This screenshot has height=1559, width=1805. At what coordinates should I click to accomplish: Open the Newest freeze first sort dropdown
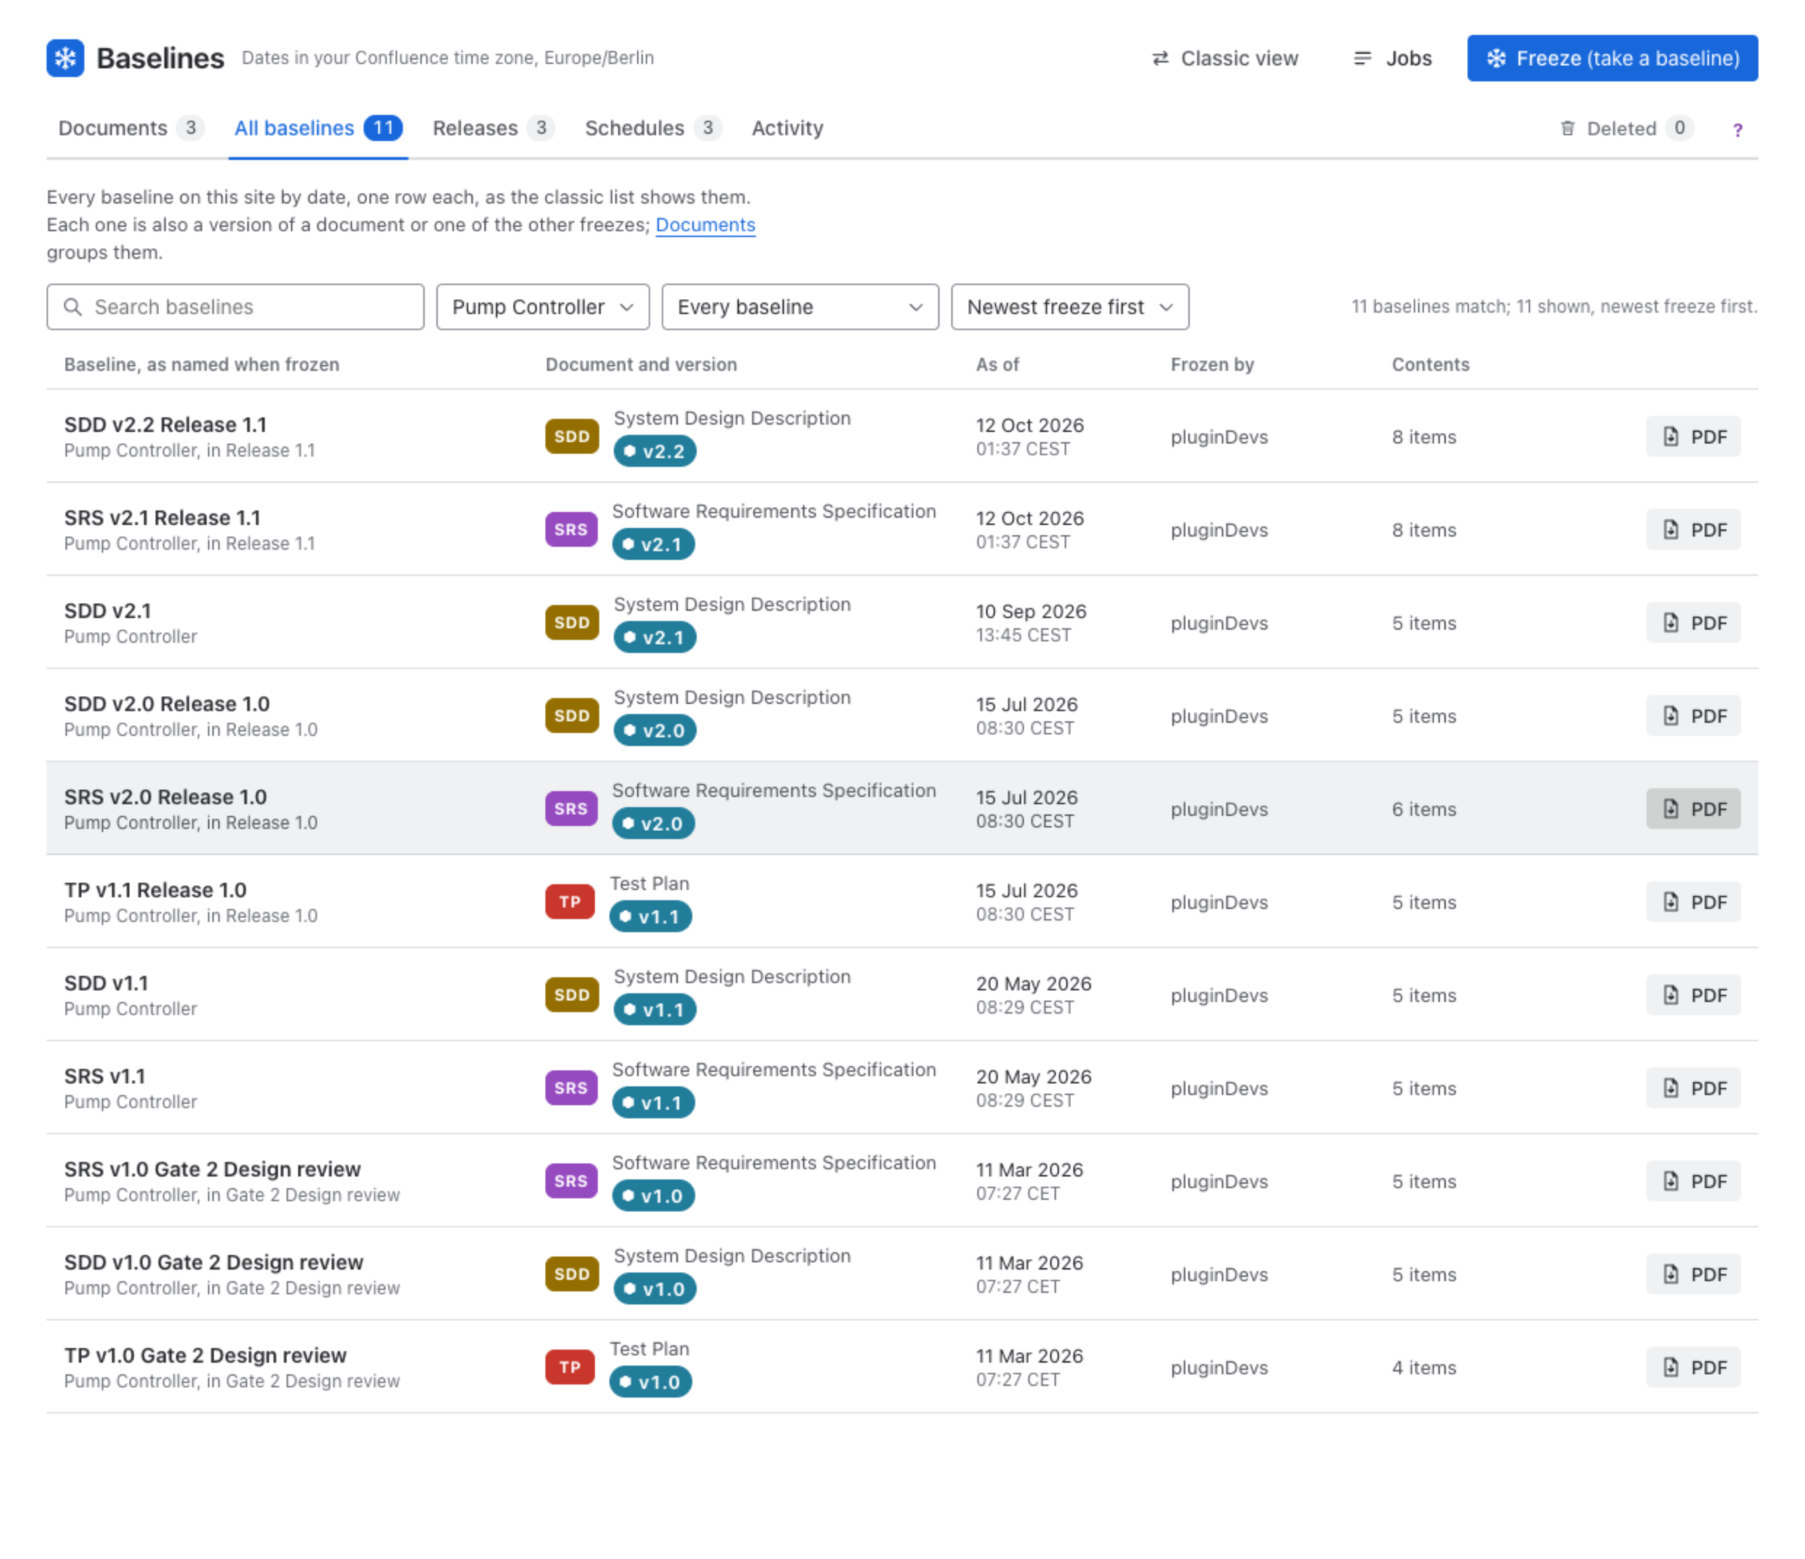[1070, 307]
